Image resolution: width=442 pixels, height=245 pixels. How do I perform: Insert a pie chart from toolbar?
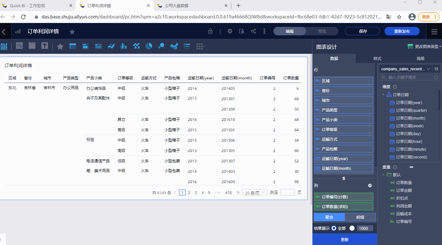tap(149, 46)
